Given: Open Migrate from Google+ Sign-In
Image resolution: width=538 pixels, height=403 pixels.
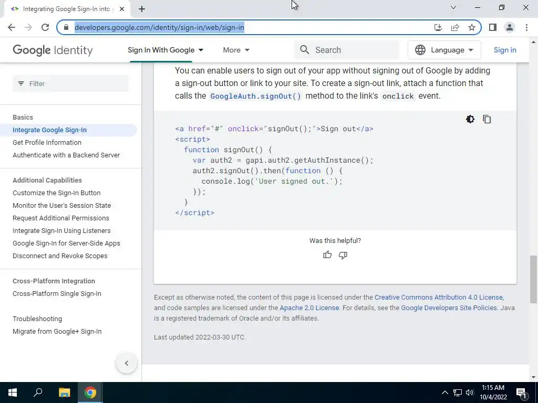Looking at the screenshot, I should tap(57, 332).
